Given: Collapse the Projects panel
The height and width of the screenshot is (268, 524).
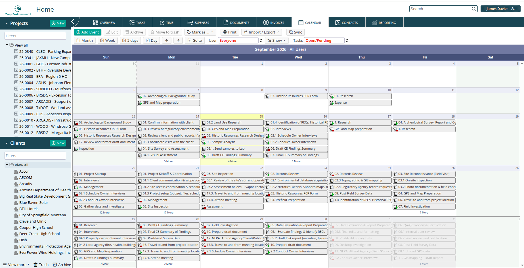Looking at the screenshot, I should (7, 24).
